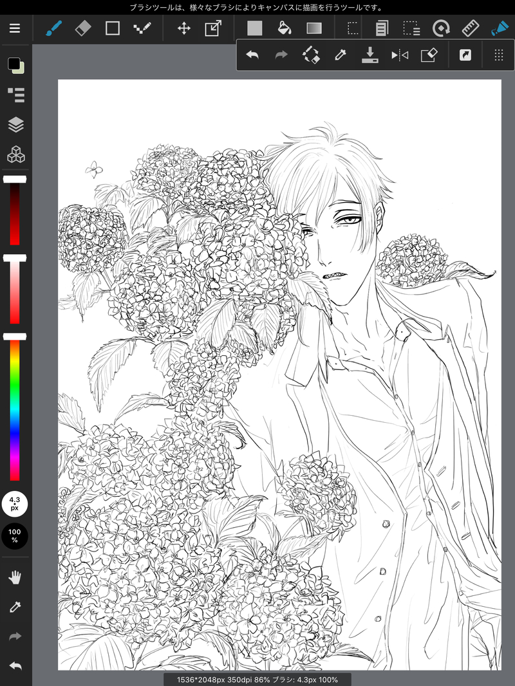This screenshot has height=686, width=515.
Task: Toggle the brush/eraser transparent swap icon
Action: point(311,55)
